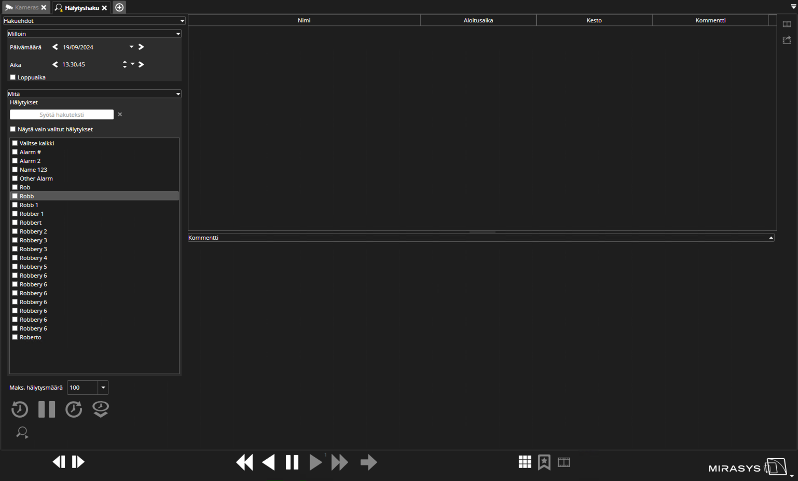Click the counterclockwise clock history icon
The image size is (798, 481).
[20, 409]
